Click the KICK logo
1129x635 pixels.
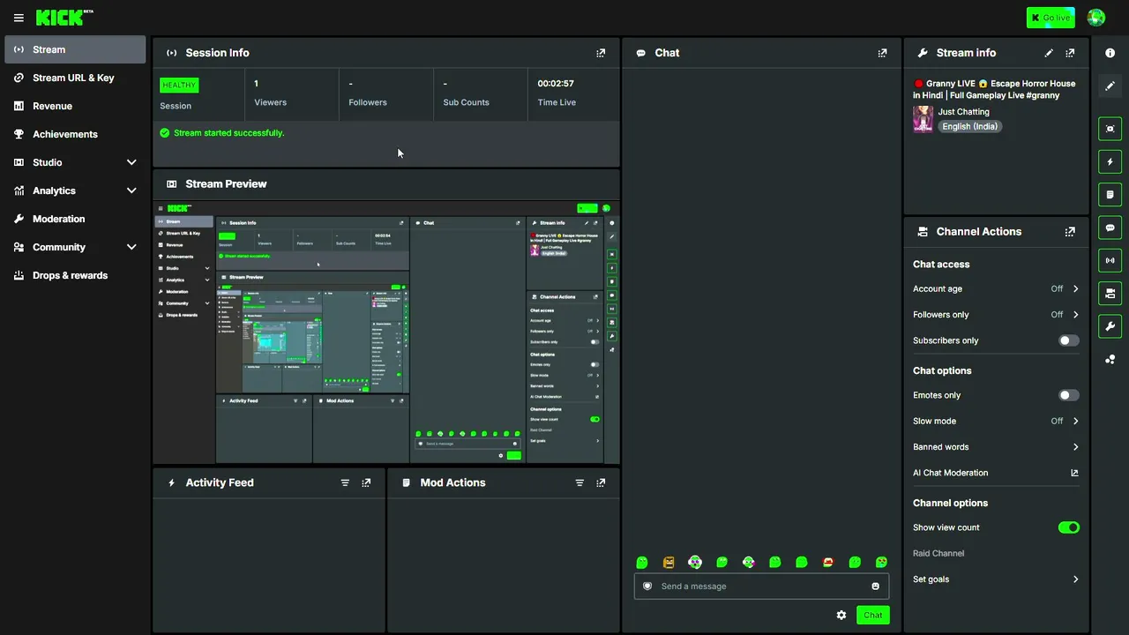pyautogui.click(x=60, y=18)
